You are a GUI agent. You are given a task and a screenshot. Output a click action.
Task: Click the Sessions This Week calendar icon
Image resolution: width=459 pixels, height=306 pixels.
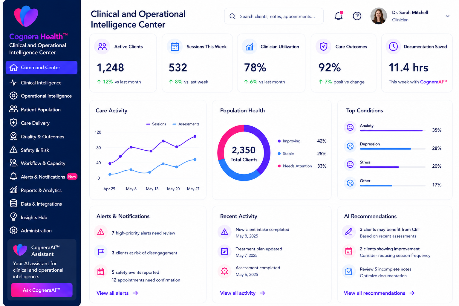(175, 47)
